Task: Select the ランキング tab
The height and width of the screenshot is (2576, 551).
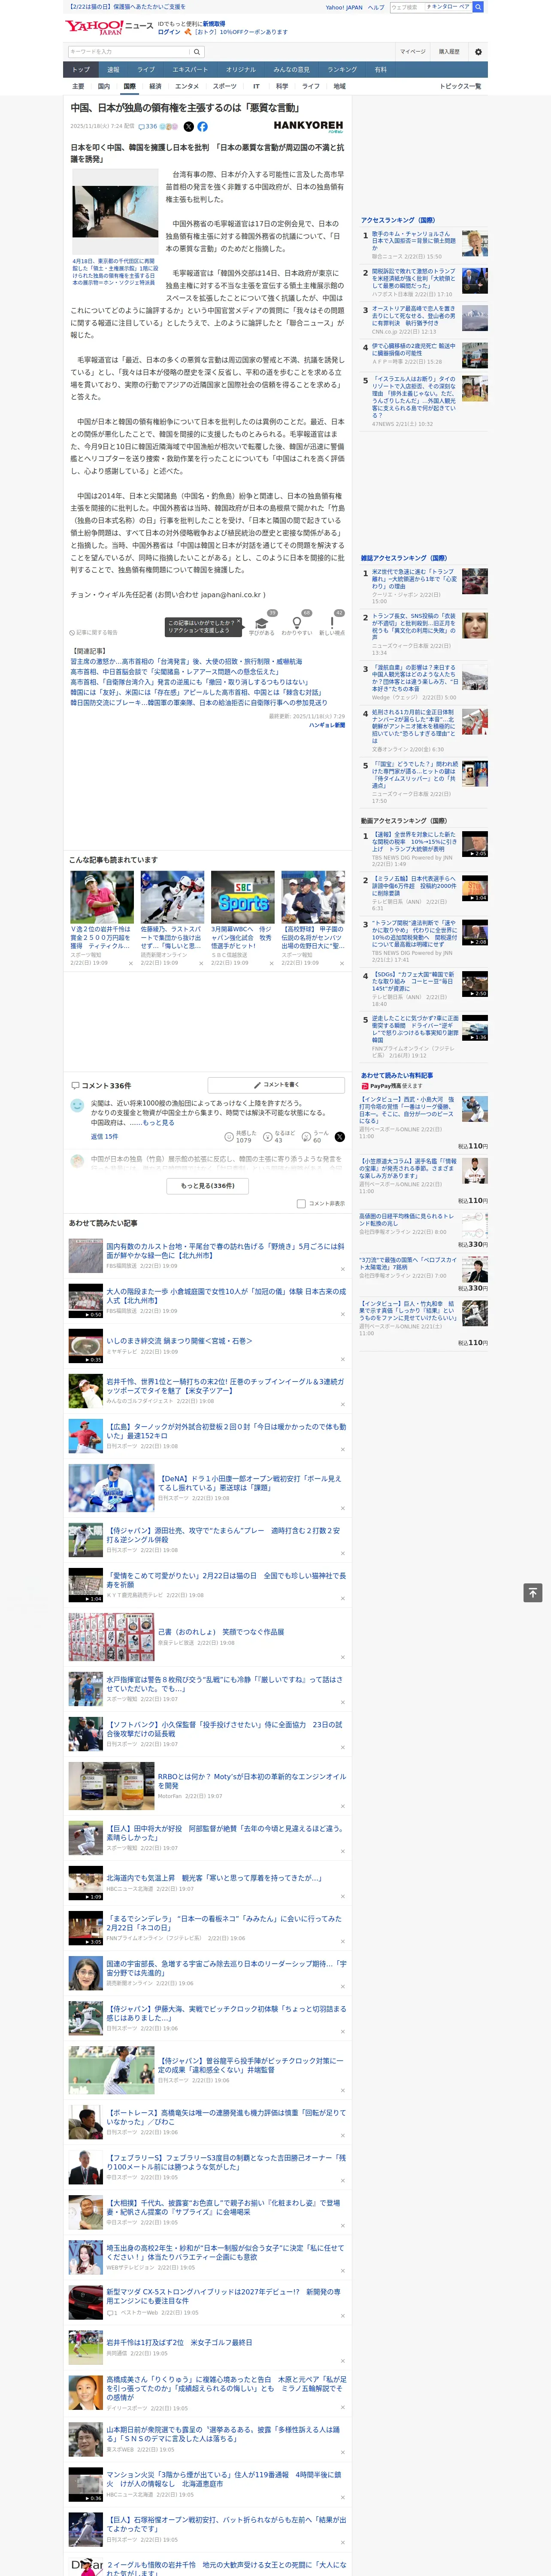Action: tap(342, 70)
